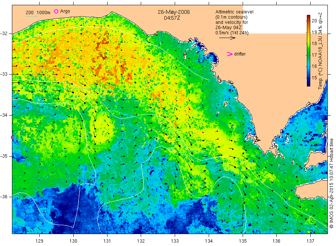
Task: Click the time label 04:57Z
Action: pos(172,18)
